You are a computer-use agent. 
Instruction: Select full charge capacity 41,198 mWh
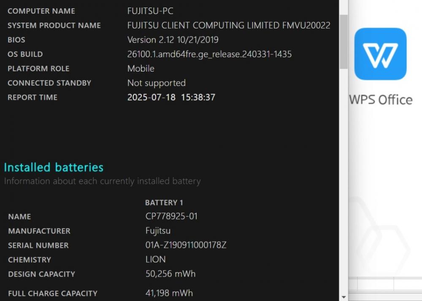click(x=169, y=293)
